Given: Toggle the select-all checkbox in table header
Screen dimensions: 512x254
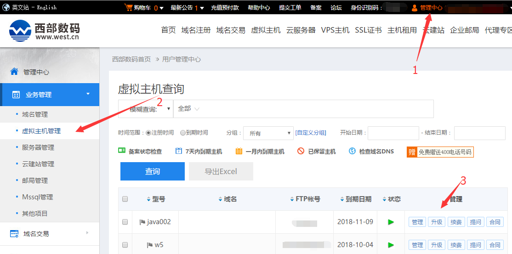Looking at the screenshot, I should click(x=125, y=199).
